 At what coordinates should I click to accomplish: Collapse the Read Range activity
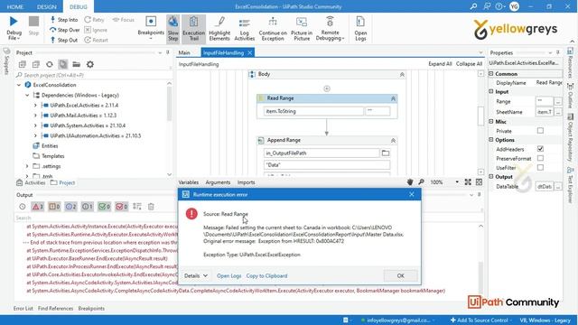click(393, 98)
